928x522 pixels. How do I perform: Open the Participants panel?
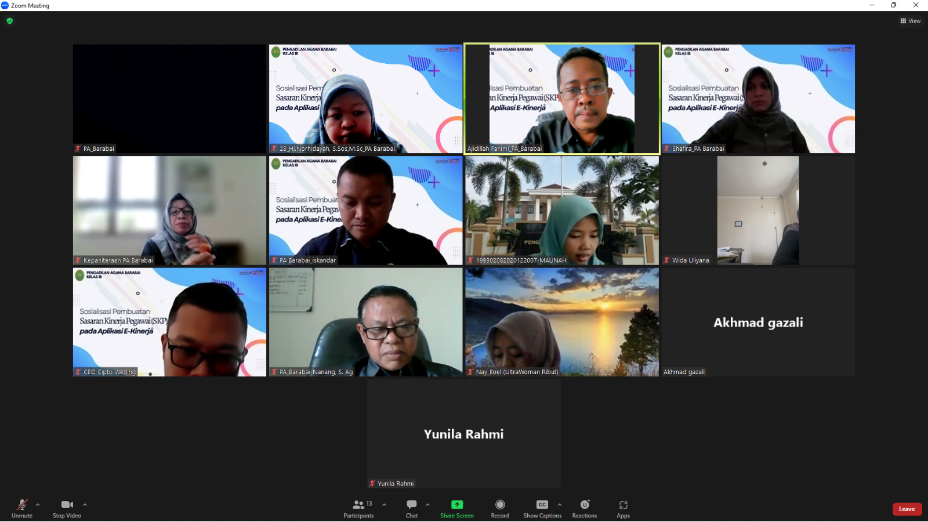coord(359,508)
